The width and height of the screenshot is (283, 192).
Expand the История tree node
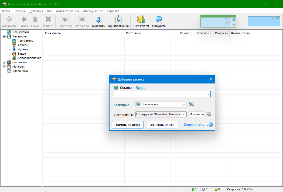tap(4, 67)
